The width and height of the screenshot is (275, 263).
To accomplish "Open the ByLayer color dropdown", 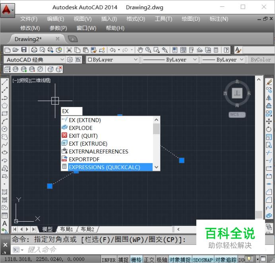I will pyautogui.click(x=112, y=60).
